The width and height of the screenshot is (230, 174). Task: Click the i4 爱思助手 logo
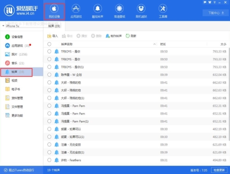[21, 10]
